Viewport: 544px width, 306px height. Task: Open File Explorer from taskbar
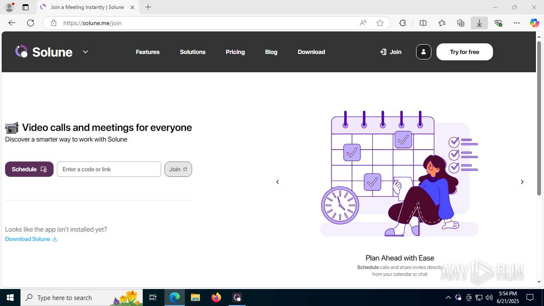pos(195,297)
